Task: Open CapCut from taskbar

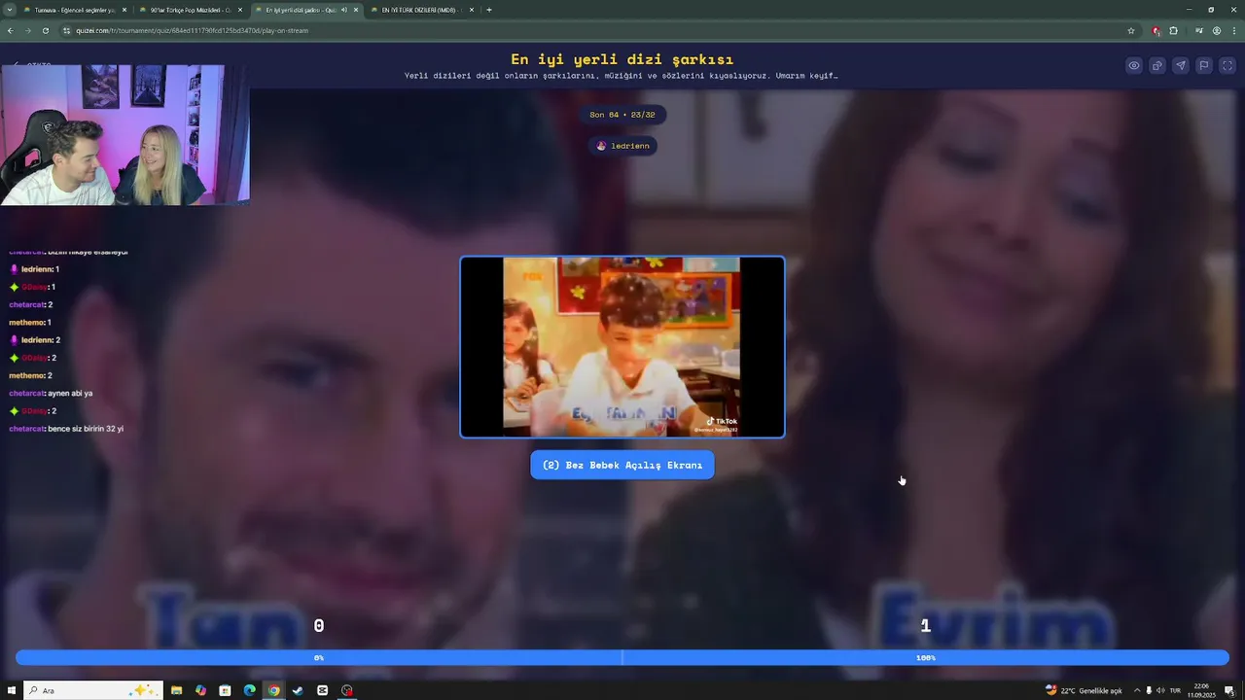Action: coord(322,690)
